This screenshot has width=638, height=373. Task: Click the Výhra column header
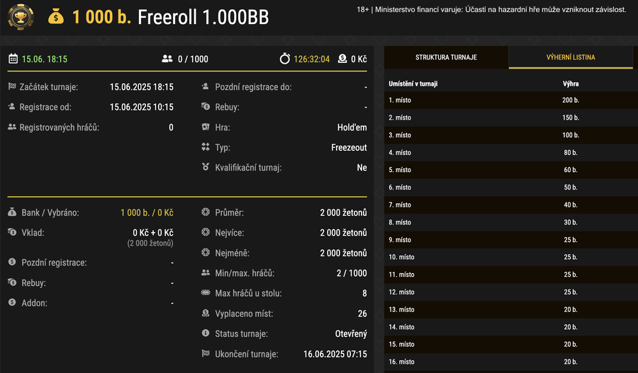[x=571, y=84]
